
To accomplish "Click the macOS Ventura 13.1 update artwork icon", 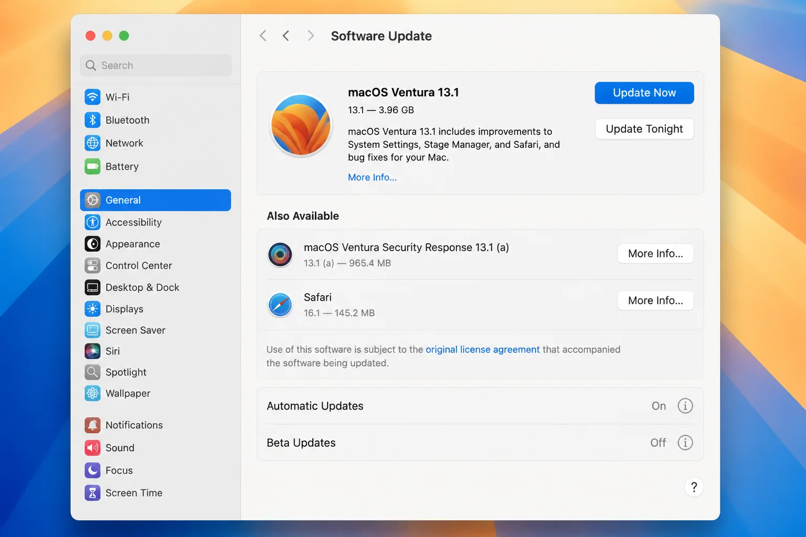I will [301, 125].
